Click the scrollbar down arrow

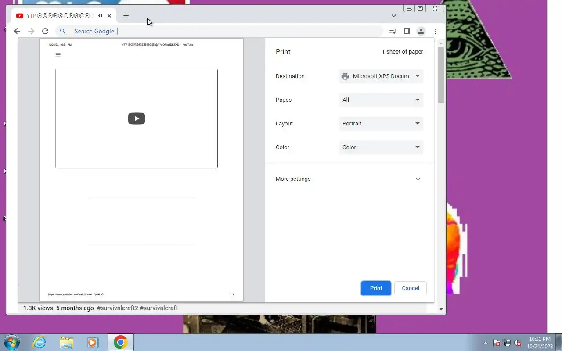tap(441, 309)
